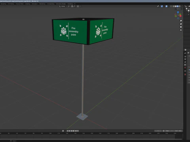190x142 pixels.
Task: Toggle proportional editing
Action: pos(78,6)
